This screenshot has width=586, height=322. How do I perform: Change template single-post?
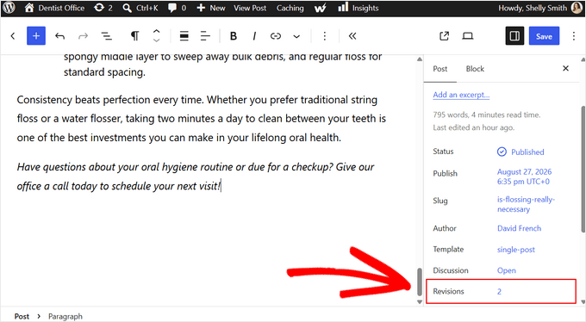(x=515, y=250)
